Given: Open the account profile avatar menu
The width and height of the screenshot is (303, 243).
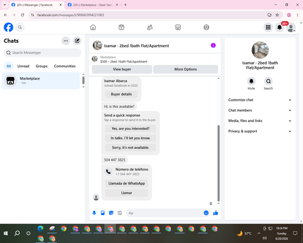Looking at the screenshot, I should tap(291, 27).
